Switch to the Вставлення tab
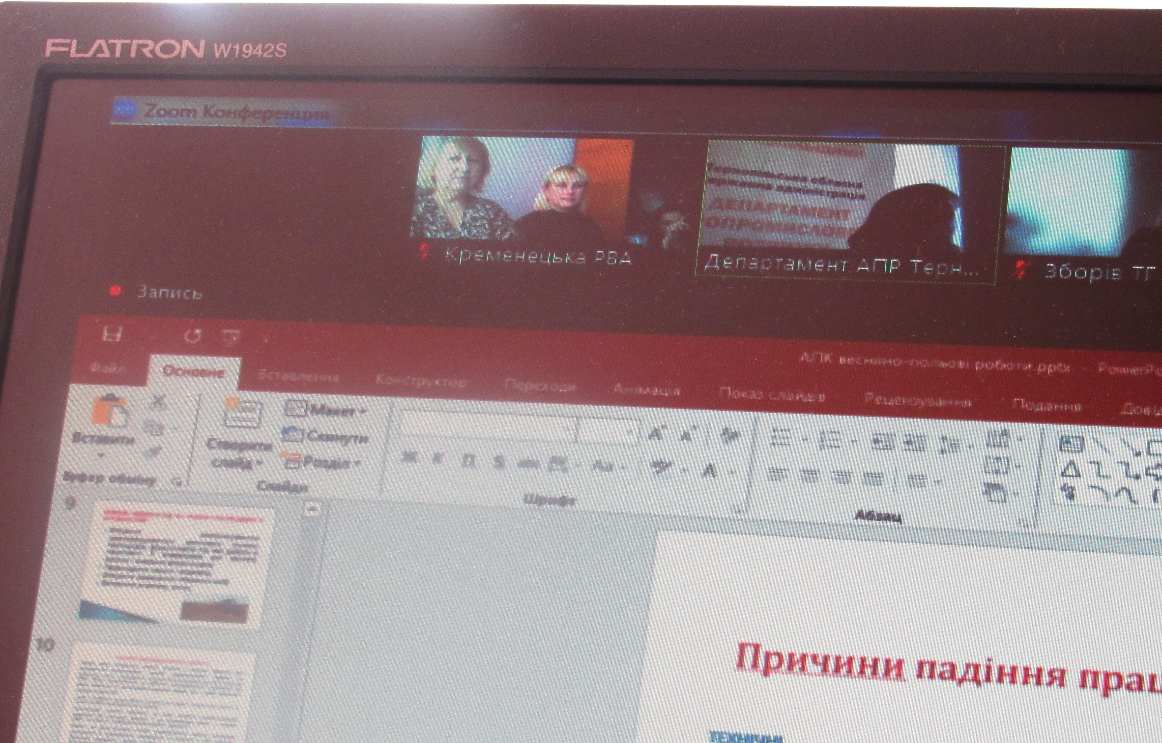This screenshot has width=1162, height=743. (298, 376)
